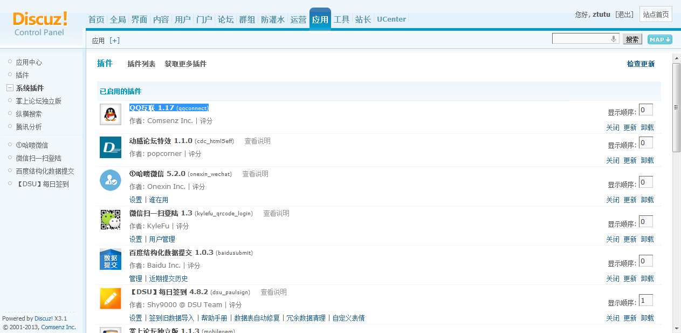Image resolution: width=681 pixels, height=333 pixels.
Task: Open the MAP button
Action: point(660,39)
